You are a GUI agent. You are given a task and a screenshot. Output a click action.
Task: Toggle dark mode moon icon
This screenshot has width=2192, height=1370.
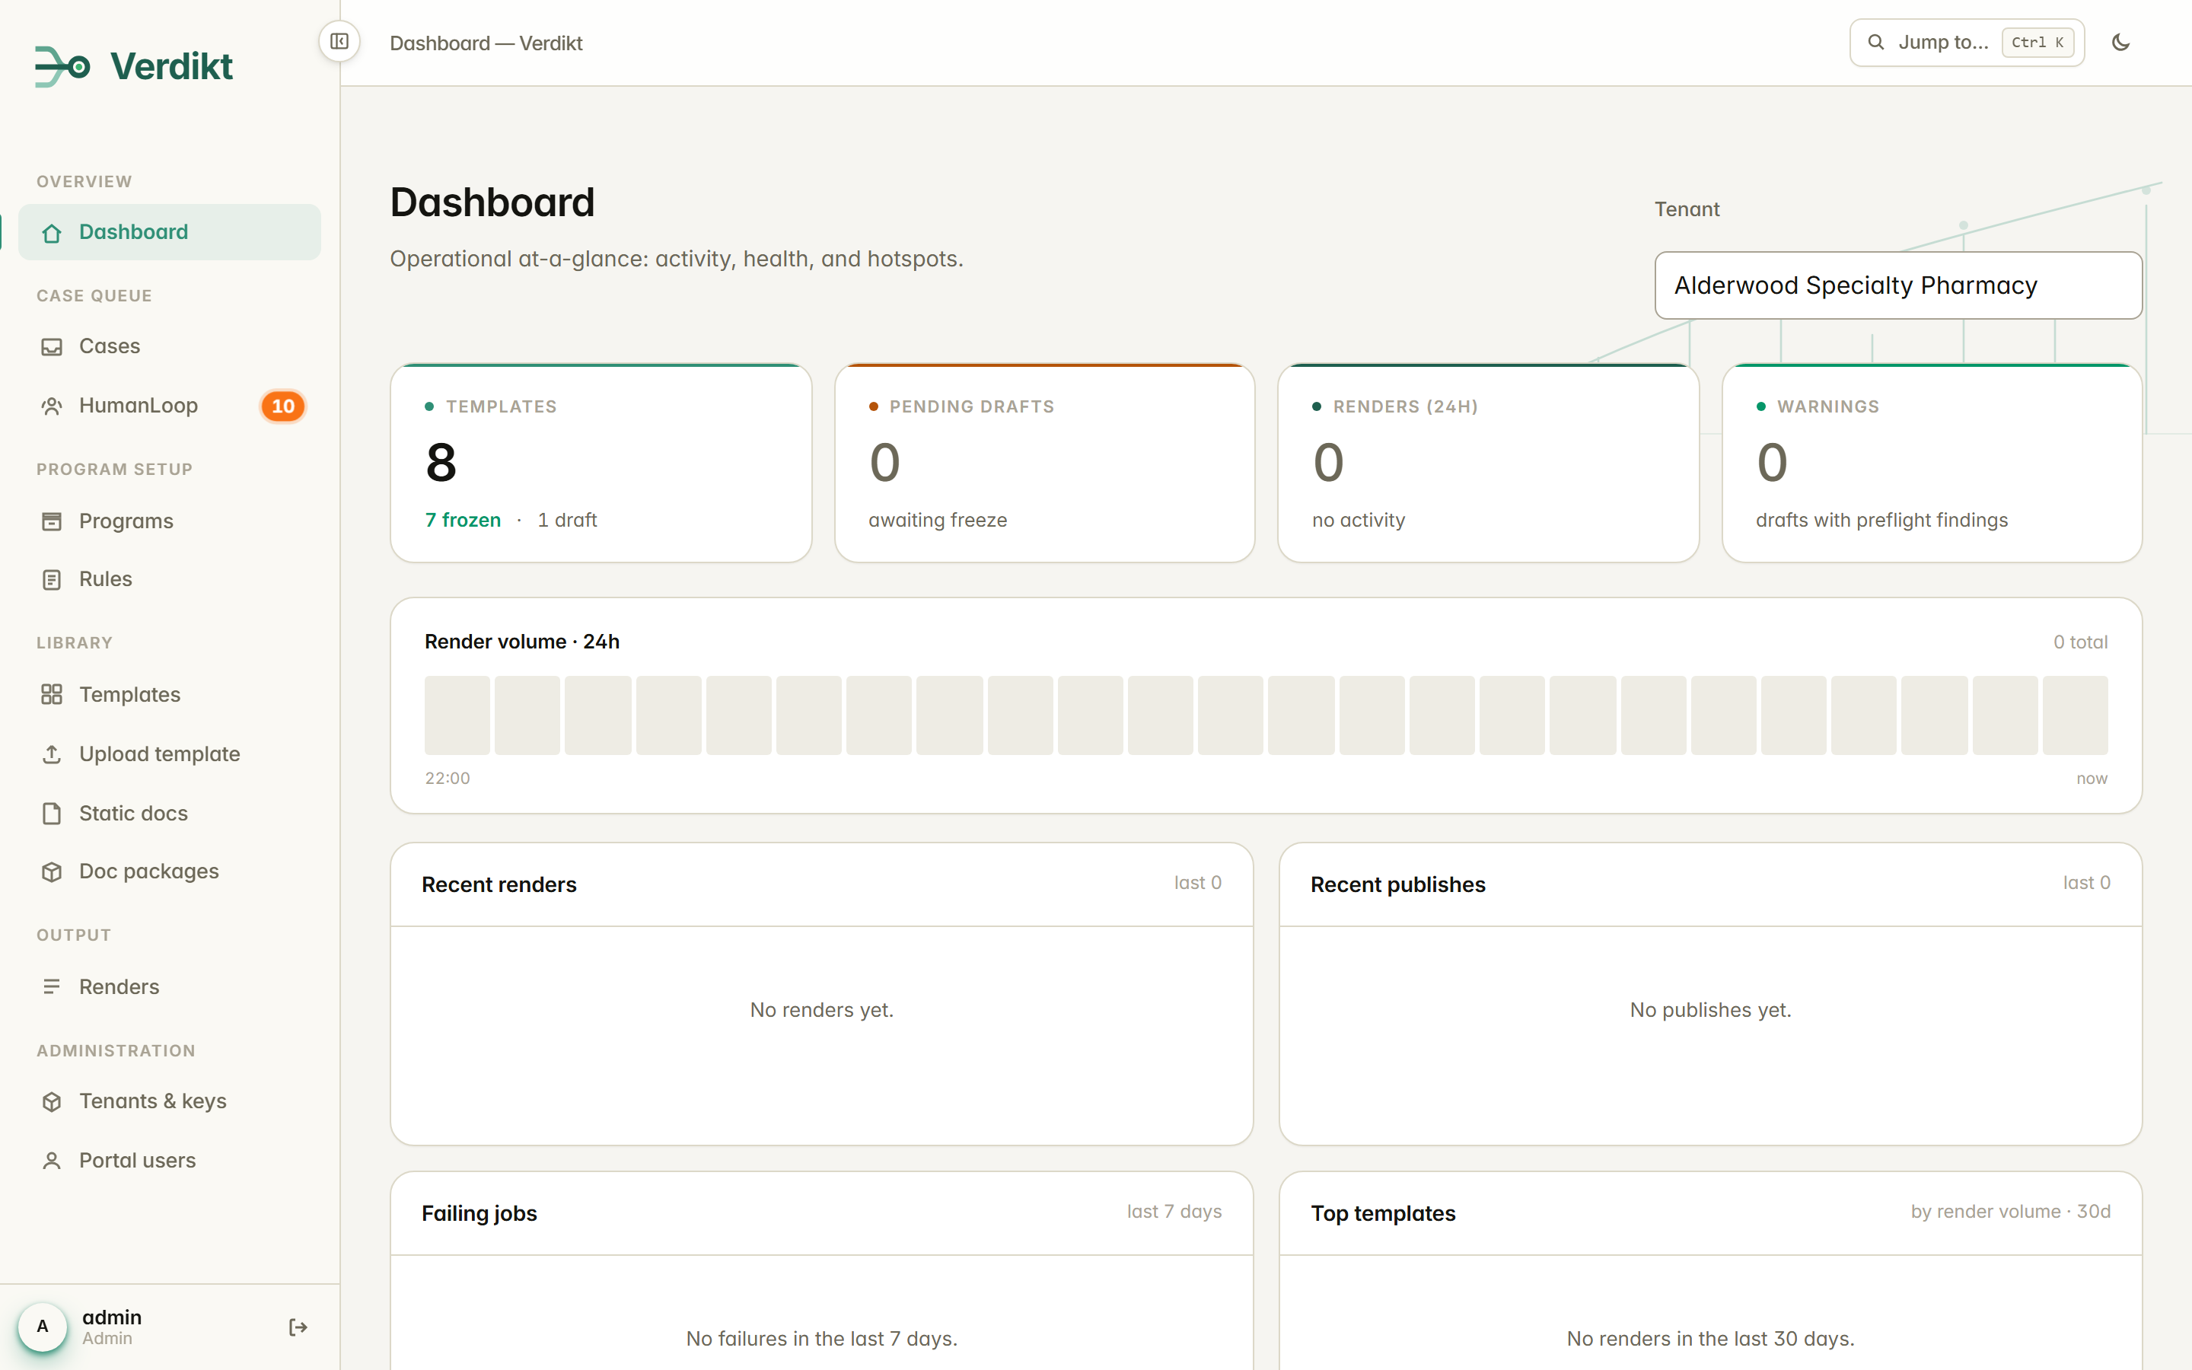click(2120, 43)
